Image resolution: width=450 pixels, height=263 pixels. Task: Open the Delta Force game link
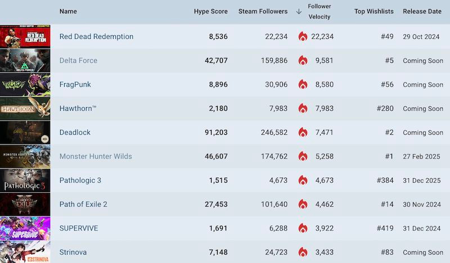[78, 61]
